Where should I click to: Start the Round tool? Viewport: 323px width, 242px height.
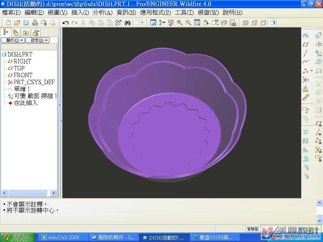pos(305,167)
